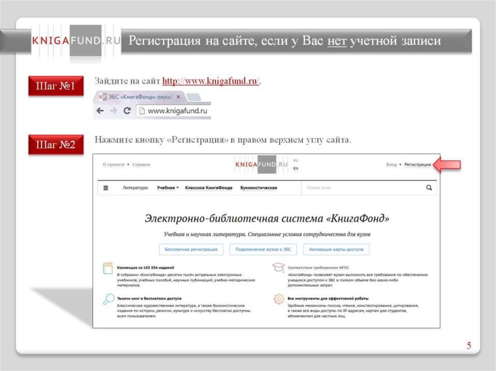Open the Букинистическая section
The height and width of the screenshot is (371, 496).
(x=259, y=188)
